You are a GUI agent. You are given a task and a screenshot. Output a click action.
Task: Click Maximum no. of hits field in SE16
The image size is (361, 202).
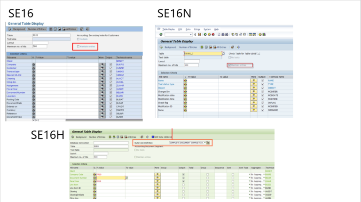click(x=39, y=46)
